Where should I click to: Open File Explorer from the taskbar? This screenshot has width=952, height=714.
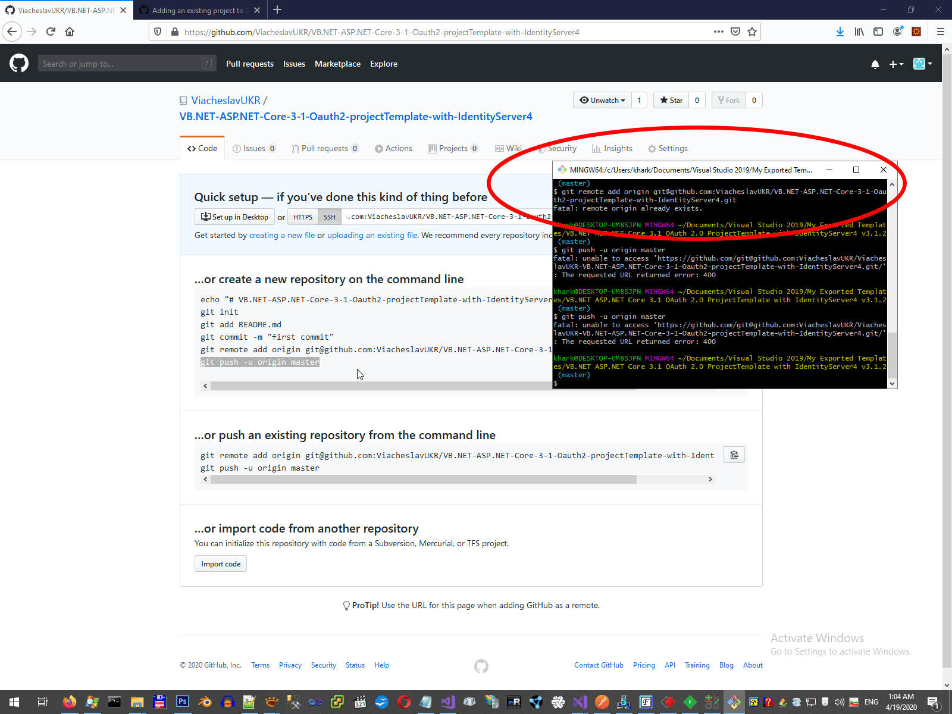tap(137, 702)
